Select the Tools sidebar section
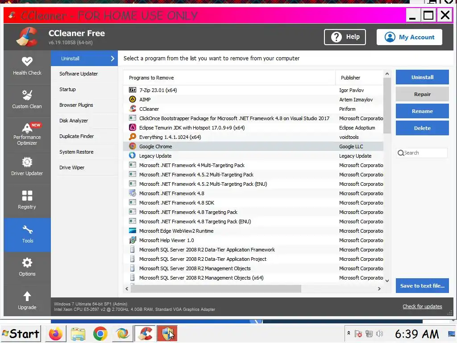The width and height of the screenshot is (457, 343). 27,234
